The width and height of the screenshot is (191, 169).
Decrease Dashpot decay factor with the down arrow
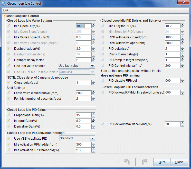click(x=93, y=61)
